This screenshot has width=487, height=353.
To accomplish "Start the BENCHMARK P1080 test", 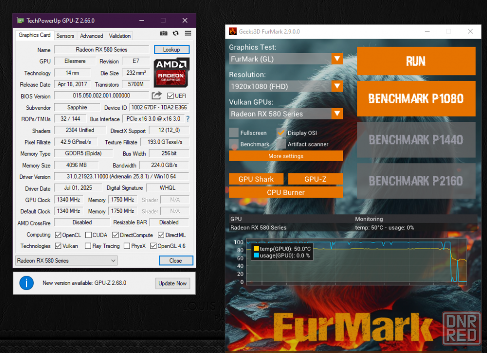I will click(x=416, y=99).
